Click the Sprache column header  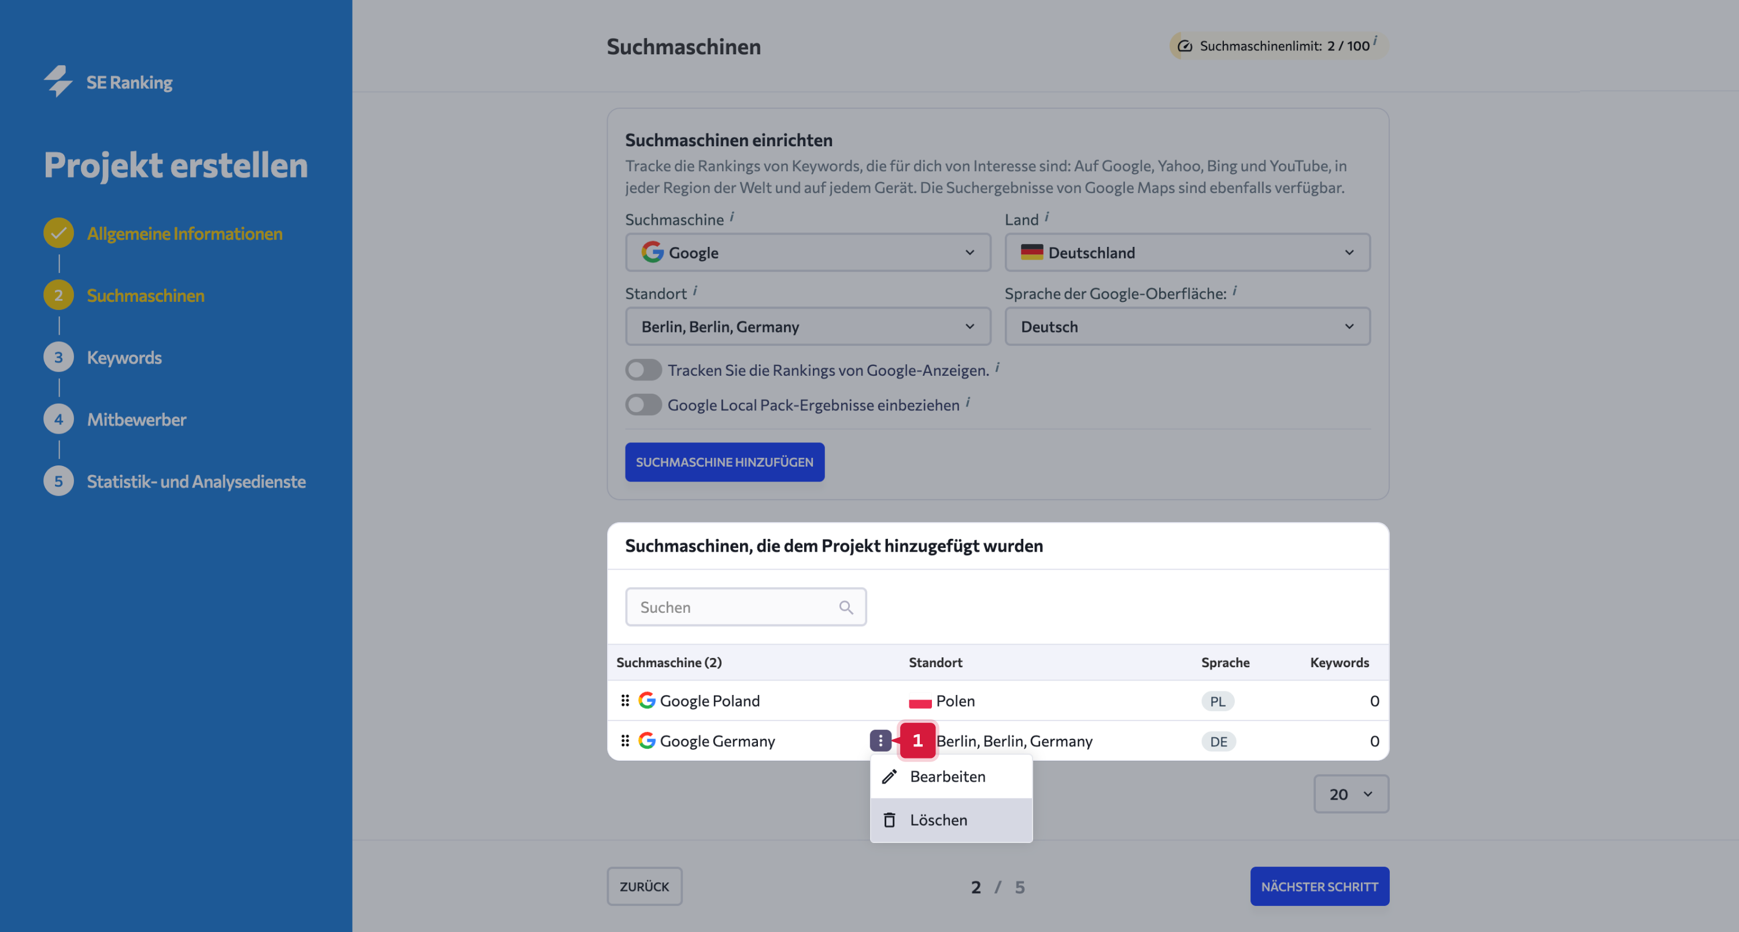click(1225, 663)
